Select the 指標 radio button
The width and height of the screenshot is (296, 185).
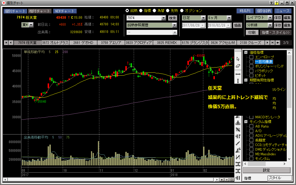pos(141,11)
